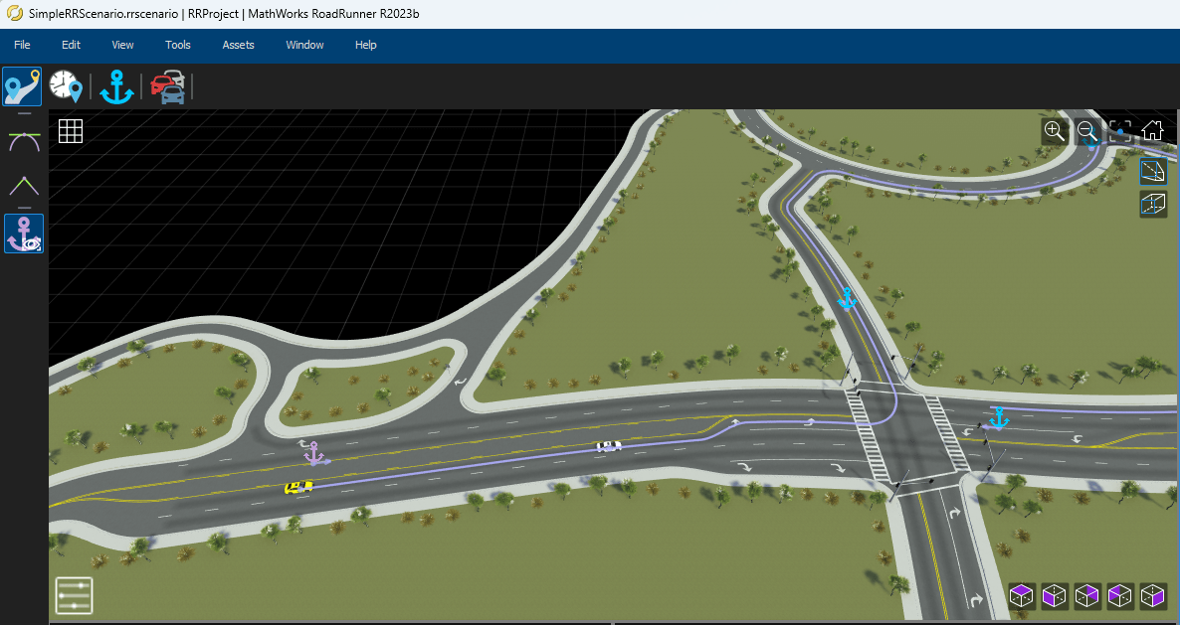Toggle the viewport grid icon
The image size is (1180, 625).
pyautogui.click(x=71, y=131)
